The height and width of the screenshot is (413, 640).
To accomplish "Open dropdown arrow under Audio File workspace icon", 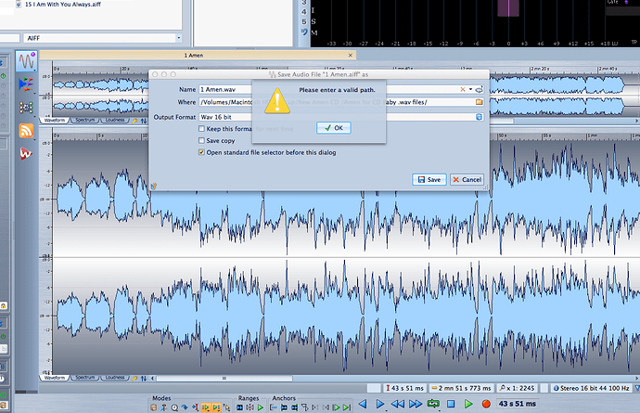I will tap(34, 70).
